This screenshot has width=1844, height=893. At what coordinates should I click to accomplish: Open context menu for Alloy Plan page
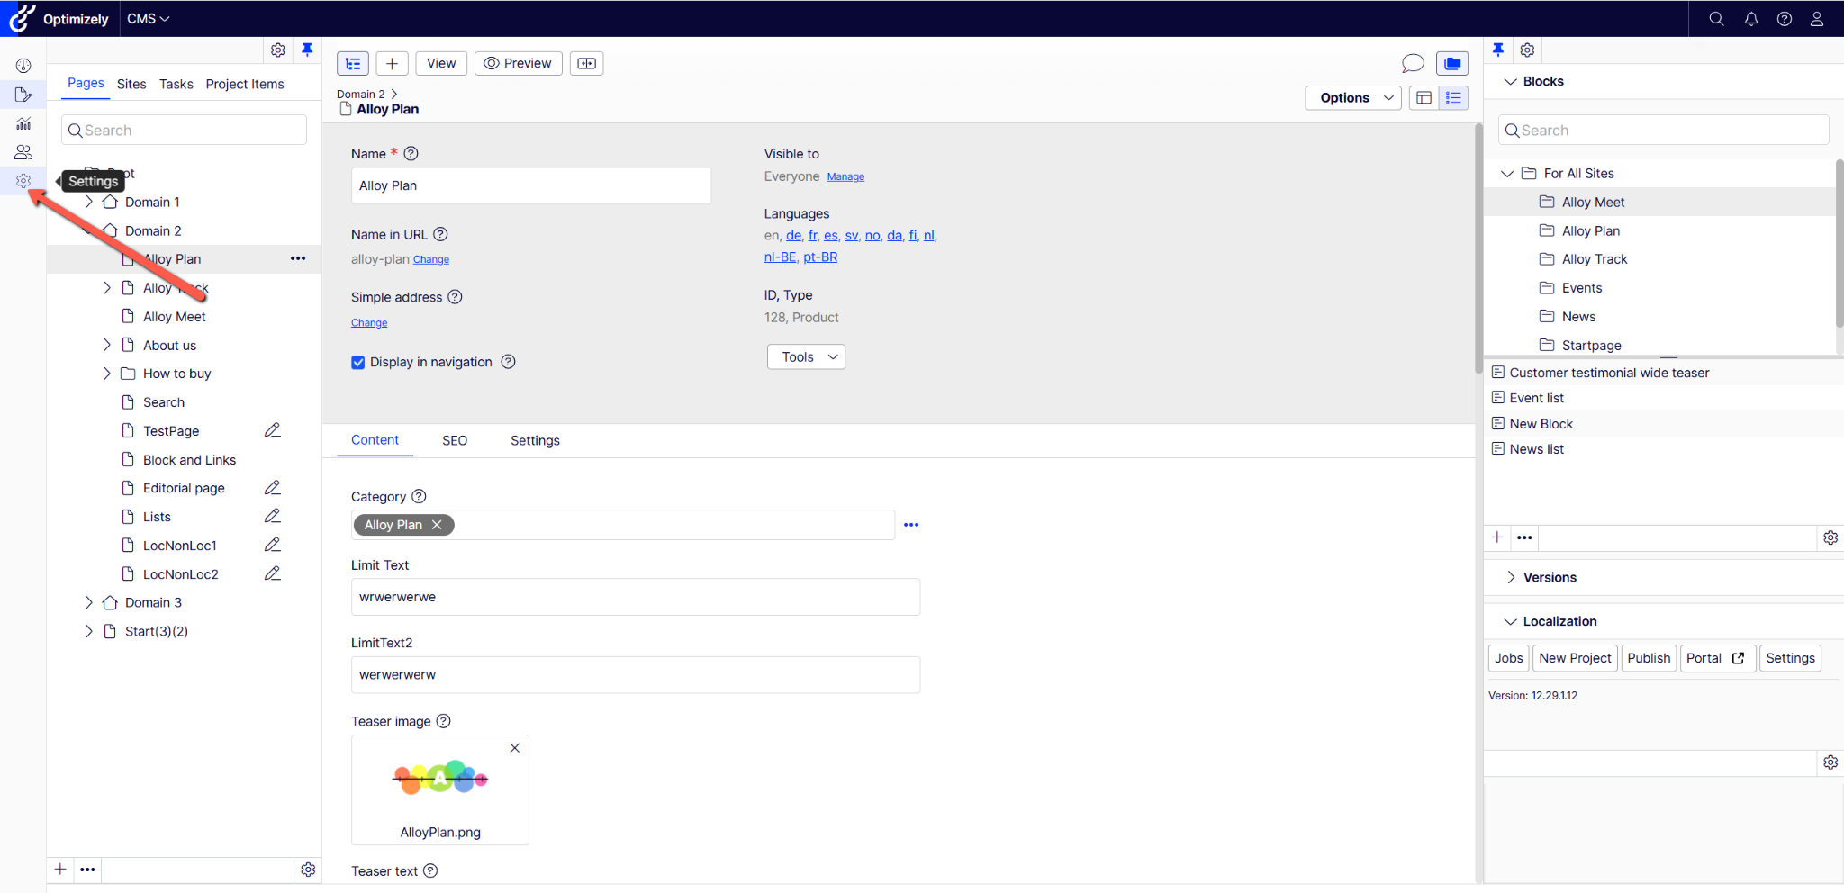pos(298,258)
